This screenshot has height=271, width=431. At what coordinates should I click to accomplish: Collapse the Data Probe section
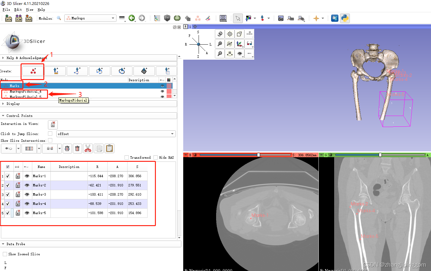pyautogui.click(x=91, y=244)
